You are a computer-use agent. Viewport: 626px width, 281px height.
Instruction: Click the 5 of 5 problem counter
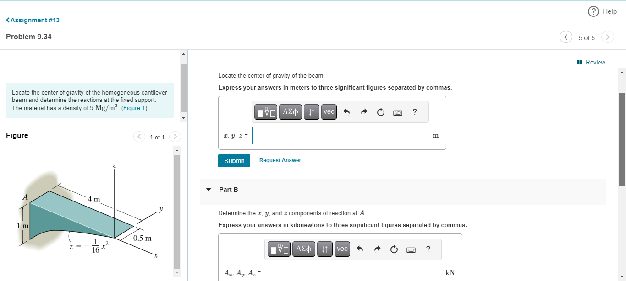(587, 38)
